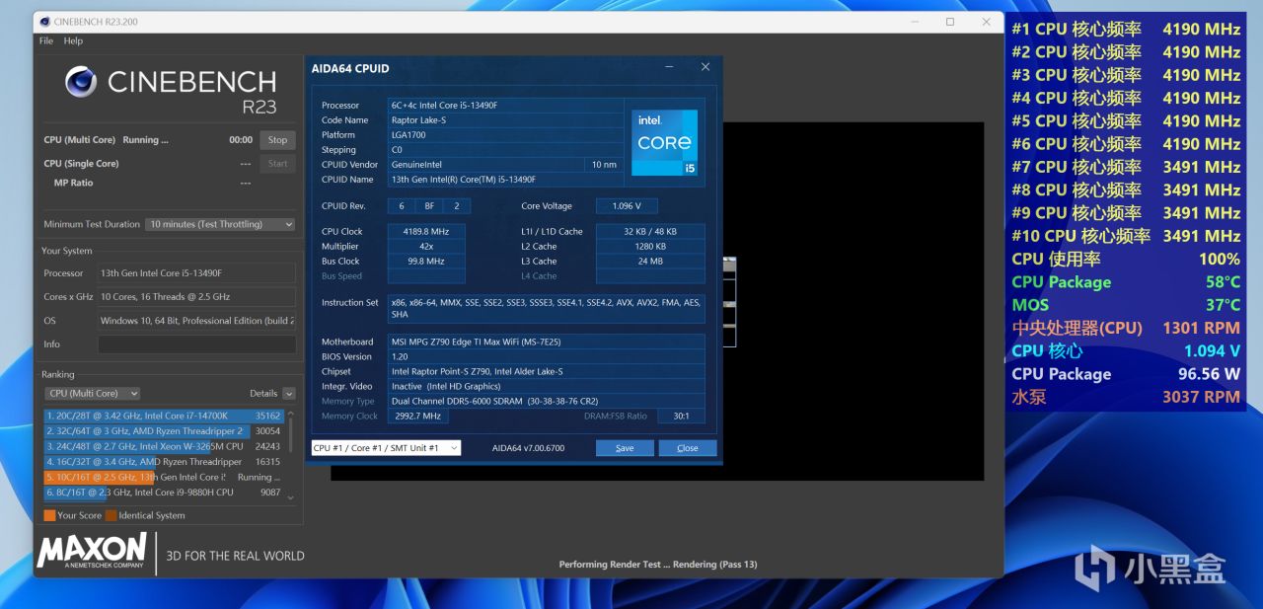Click CPUID Name 13th Gen i5-13490F
Viewport: 1263px width, 609px height.
tap(504, 180)
